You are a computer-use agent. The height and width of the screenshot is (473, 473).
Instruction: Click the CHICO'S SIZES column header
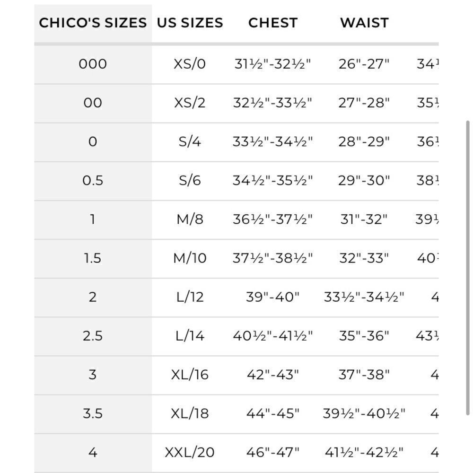[x=93, y=23]
